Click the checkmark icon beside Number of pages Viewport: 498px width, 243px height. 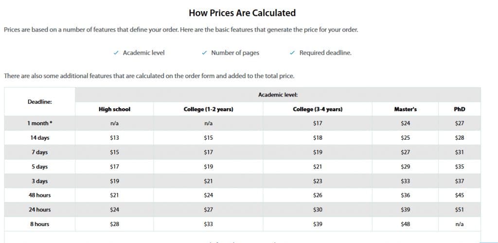pyautogui.click(x=204, y=53)
